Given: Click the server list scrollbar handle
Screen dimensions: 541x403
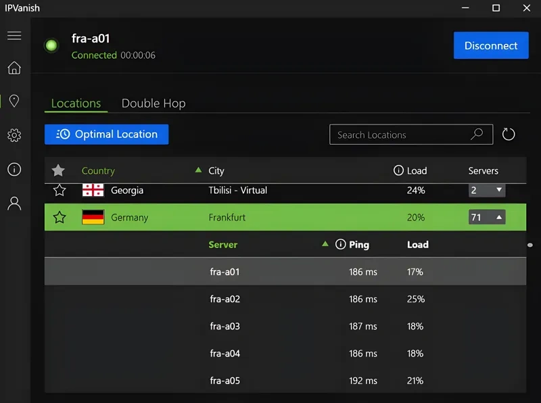Looking at the screenshot, I should pyautogui.click(x=530, y=245).
